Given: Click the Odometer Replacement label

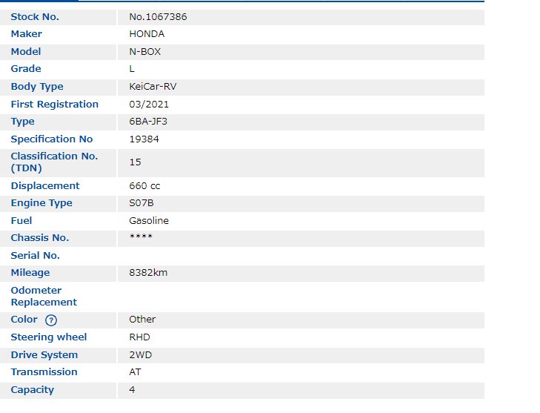Looking at the screenshot, I should pyautogui.click(x=44, y=297).
